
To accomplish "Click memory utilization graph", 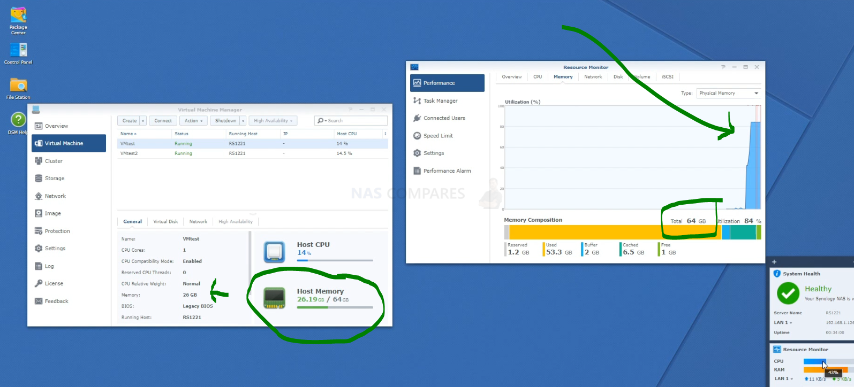I will coord(632,157).
